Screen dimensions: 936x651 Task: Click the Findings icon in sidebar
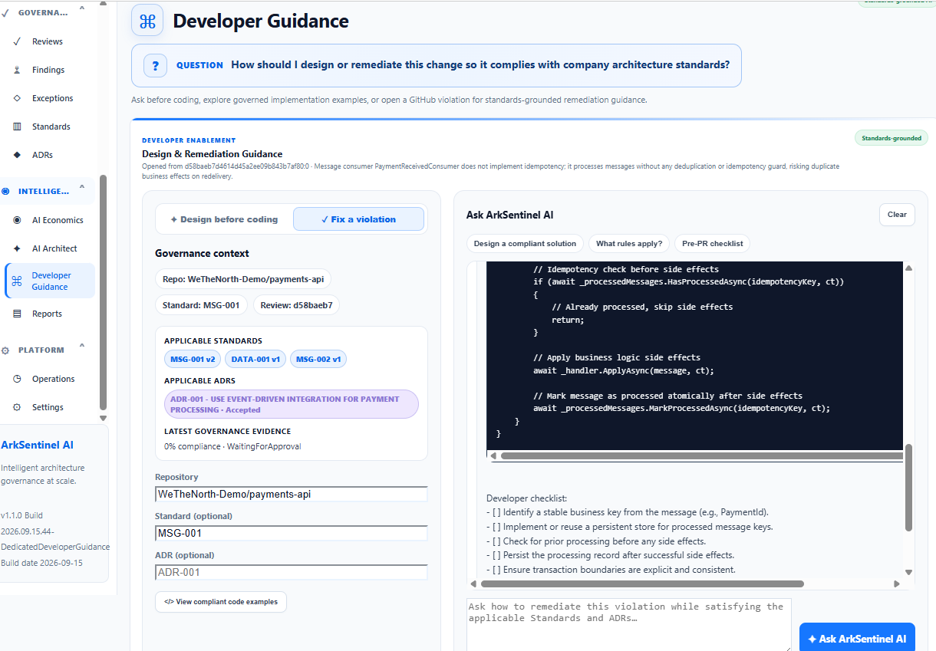click(17, 70)
